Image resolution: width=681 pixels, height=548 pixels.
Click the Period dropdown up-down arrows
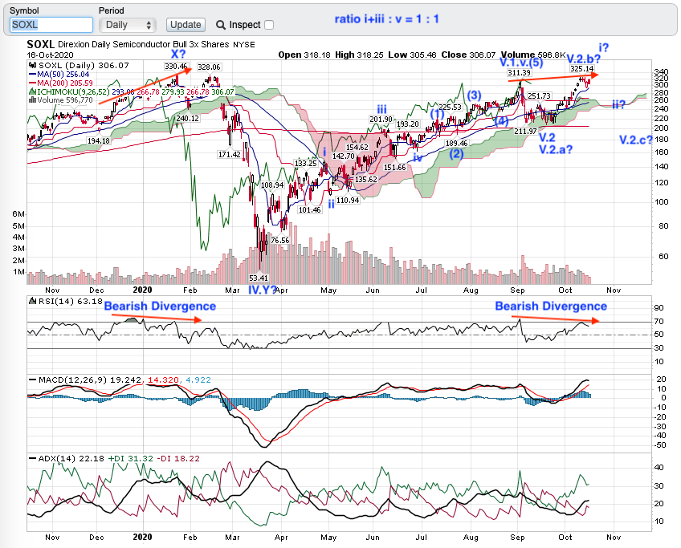tap(149, 25)
